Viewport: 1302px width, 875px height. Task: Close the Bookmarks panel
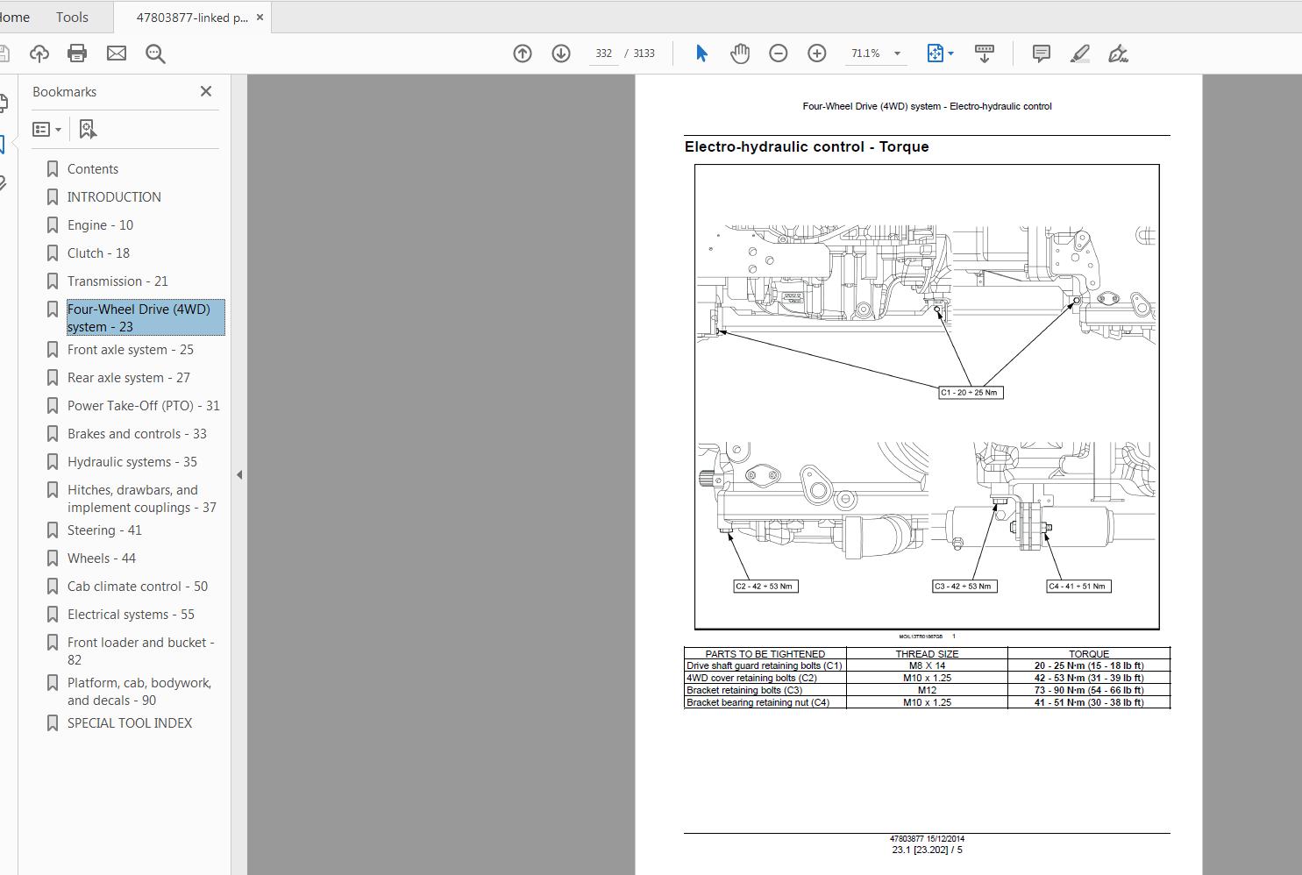click(x=206, y=91)
